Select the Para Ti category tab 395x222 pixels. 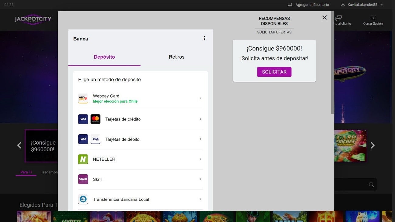(x=26, y=172)
